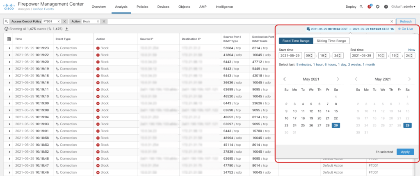Pick May 29 in end calendar
Screen dimensions: 420x176
pos(407,125)
